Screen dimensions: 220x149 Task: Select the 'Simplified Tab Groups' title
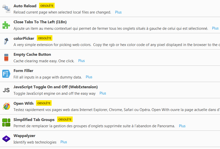tap(34, 119)
